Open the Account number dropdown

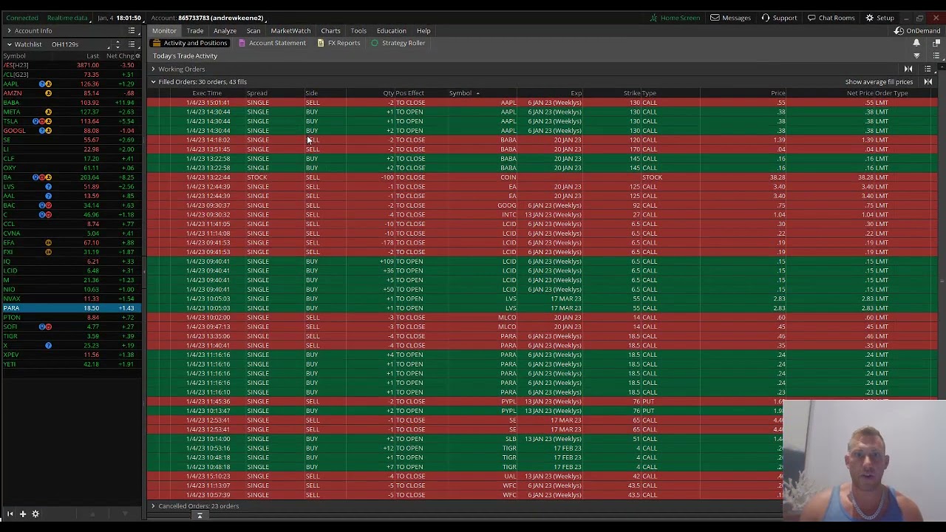click(208, 18)
